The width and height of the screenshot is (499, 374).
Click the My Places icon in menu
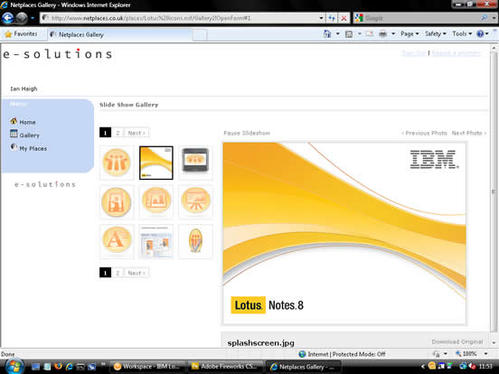point(14,147)
